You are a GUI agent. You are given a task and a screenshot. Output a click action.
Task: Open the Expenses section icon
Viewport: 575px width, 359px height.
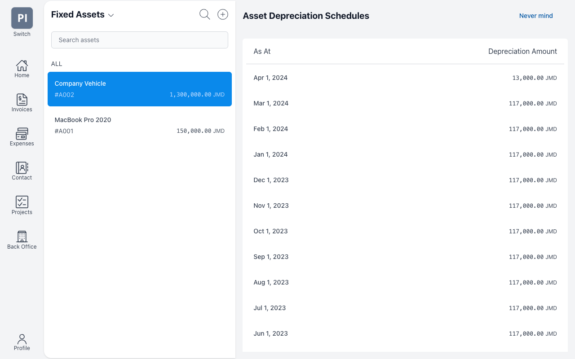[22, 134]
